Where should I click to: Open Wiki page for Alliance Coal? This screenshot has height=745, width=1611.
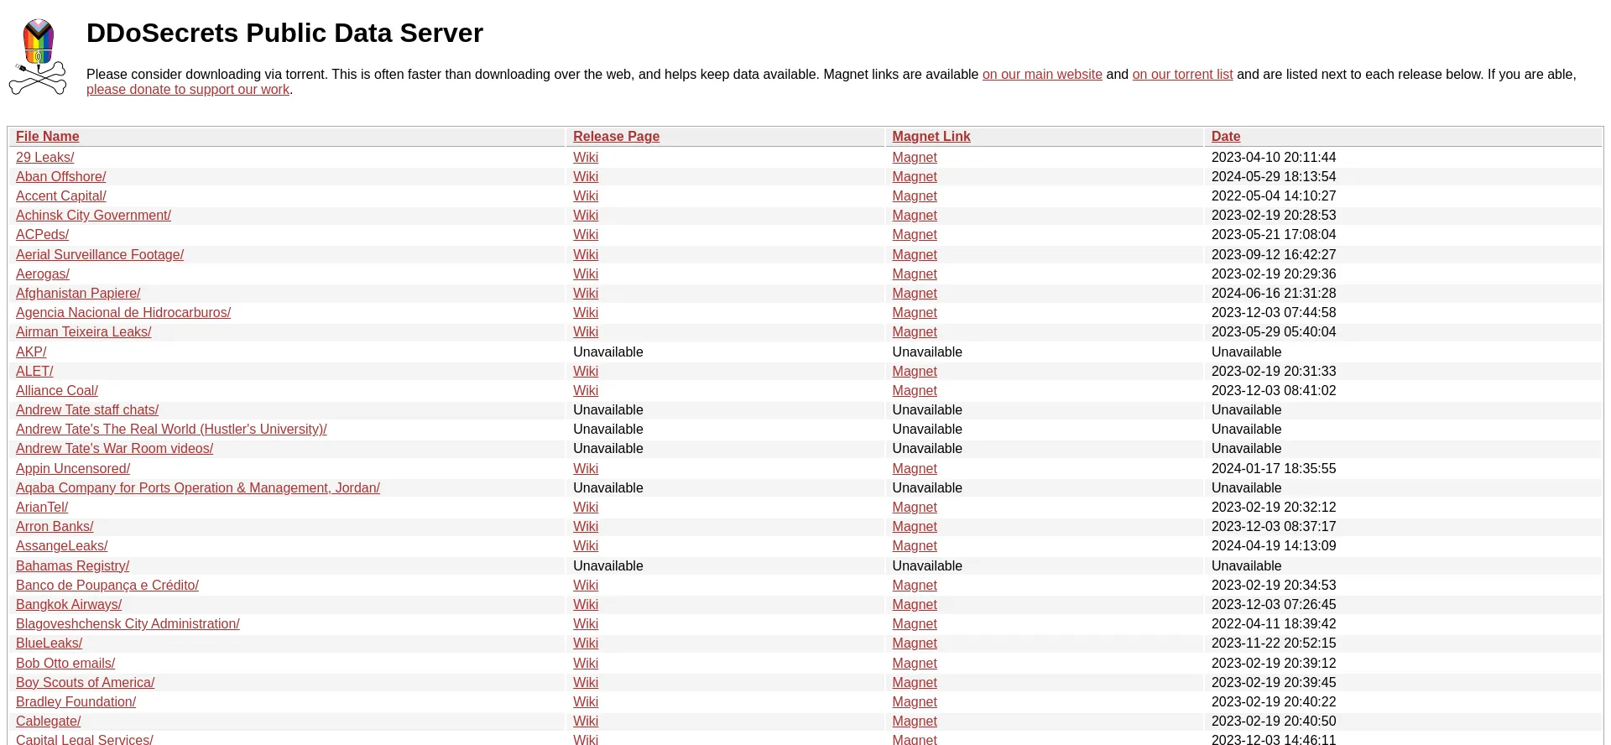tap(586, 390)
